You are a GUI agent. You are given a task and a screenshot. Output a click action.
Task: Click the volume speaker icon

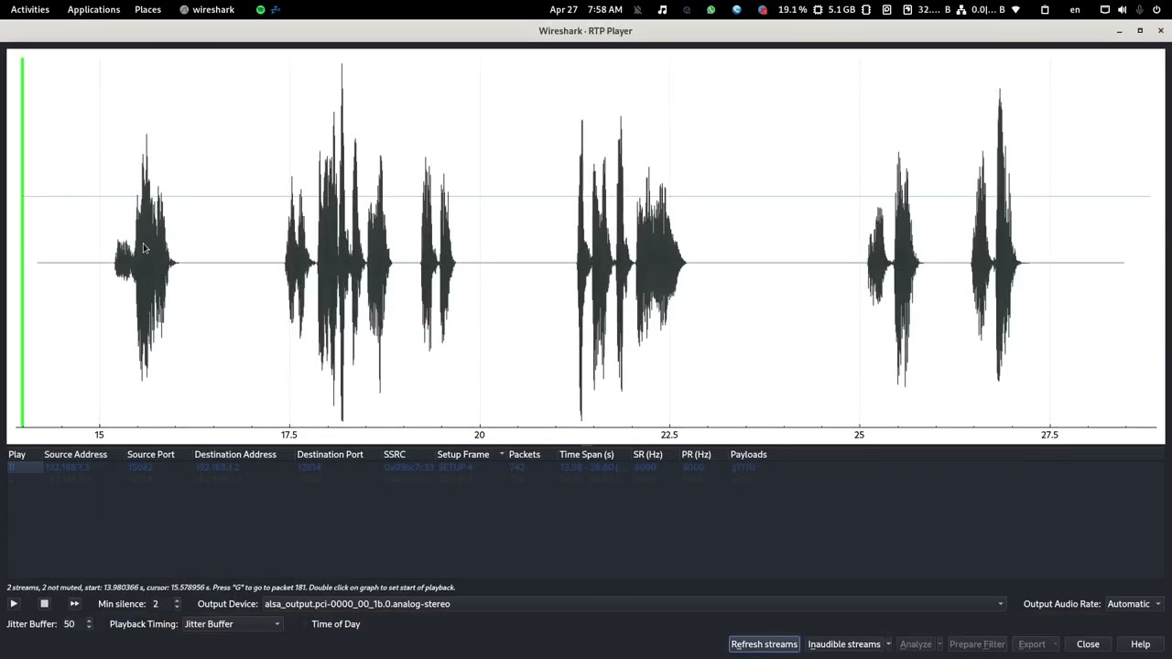[x=1123, y=9]
